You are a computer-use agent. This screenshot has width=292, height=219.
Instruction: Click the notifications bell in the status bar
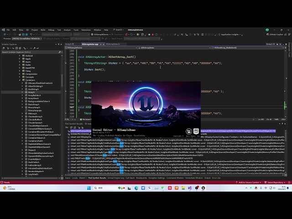click(289, 182)
